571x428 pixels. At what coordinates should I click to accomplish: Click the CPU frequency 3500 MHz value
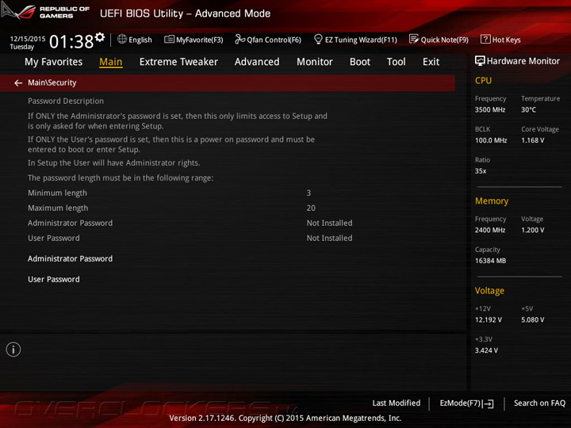pos(490,109)
